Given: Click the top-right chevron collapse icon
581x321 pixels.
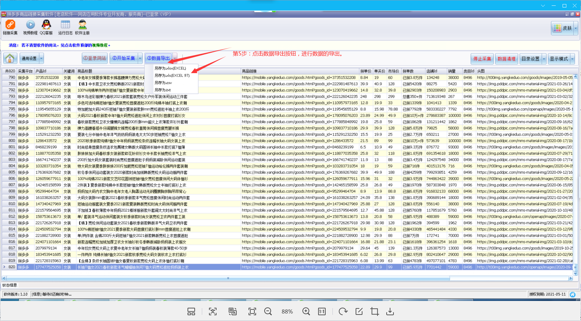Looking at the screenshot, I should [x=543, y=6].
